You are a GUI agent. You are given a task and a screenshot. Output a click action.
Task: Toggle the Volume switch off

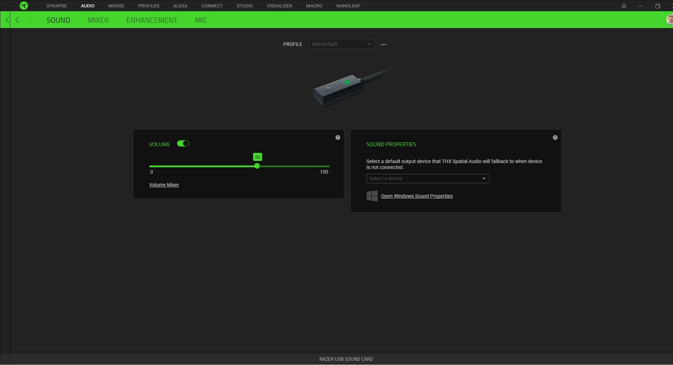click(183, 143)
